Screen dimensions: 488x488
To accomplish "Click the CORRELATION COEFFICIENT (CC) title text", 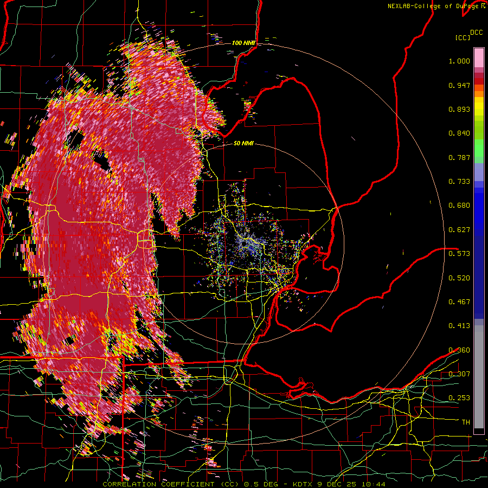I will tap(171, 484).
